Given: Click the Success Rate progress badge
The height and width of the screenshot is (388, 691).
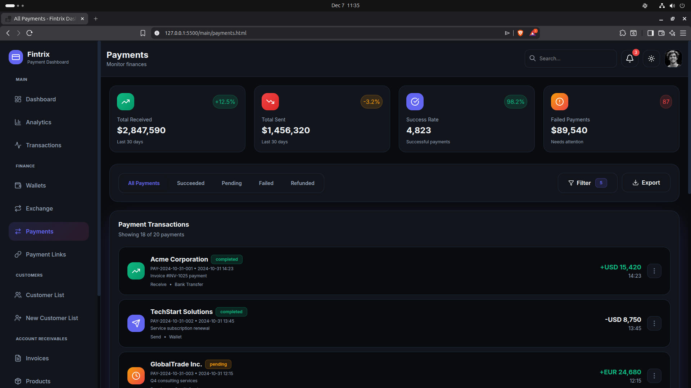Looking at the screenshot, I should pyautogui.click(x=515, y=102).
